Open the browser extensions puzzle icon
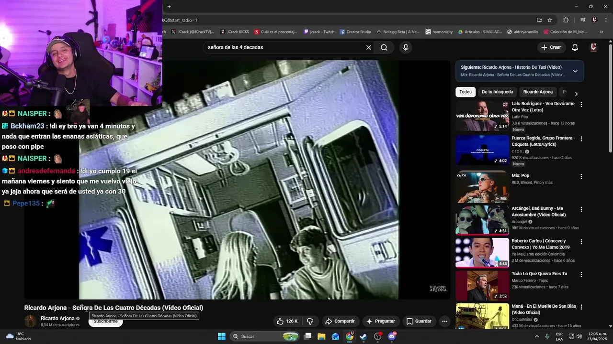The height and width of the screenshot is (344, 613). (x=566, y=20)
